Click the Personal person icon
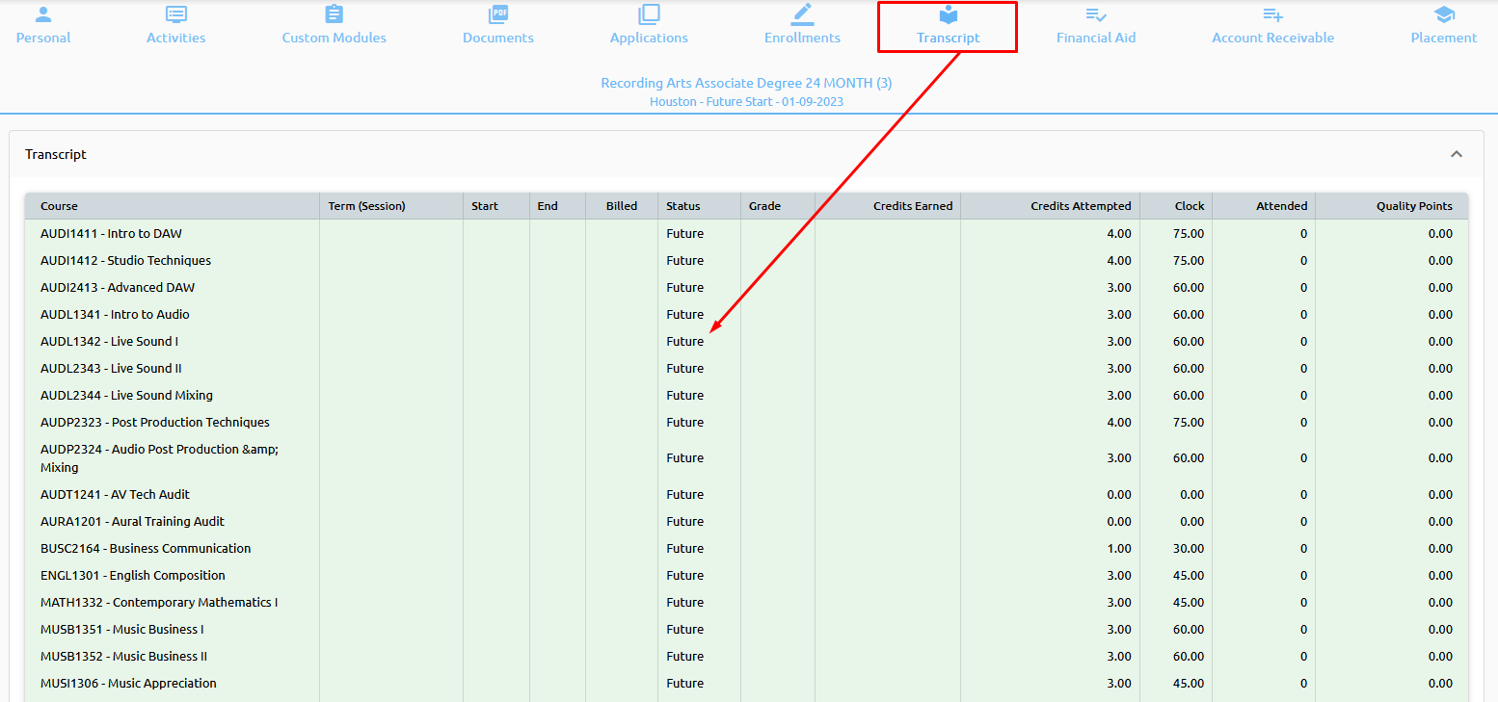The width and height of the screenshot is (1498, 702). pos(43,14)
